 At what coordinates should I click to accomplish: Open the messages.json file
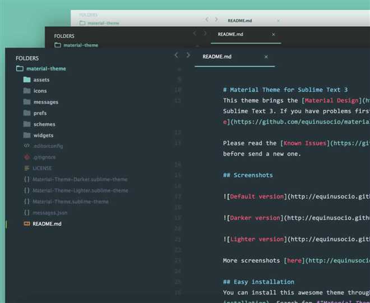pyautogui.click(x=50, y=213)
